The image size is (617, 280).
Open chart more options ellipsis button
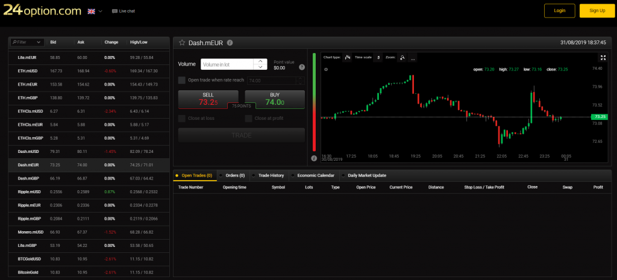pos(412,57)
